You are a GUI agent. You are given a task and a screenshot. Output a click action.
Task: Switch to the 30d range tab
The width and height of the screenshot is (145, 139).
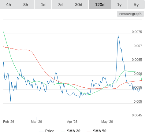[79, 5]
